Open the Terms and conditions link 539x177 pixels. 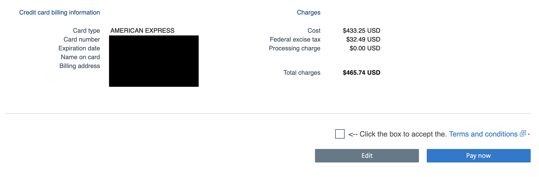coord(483,134)
